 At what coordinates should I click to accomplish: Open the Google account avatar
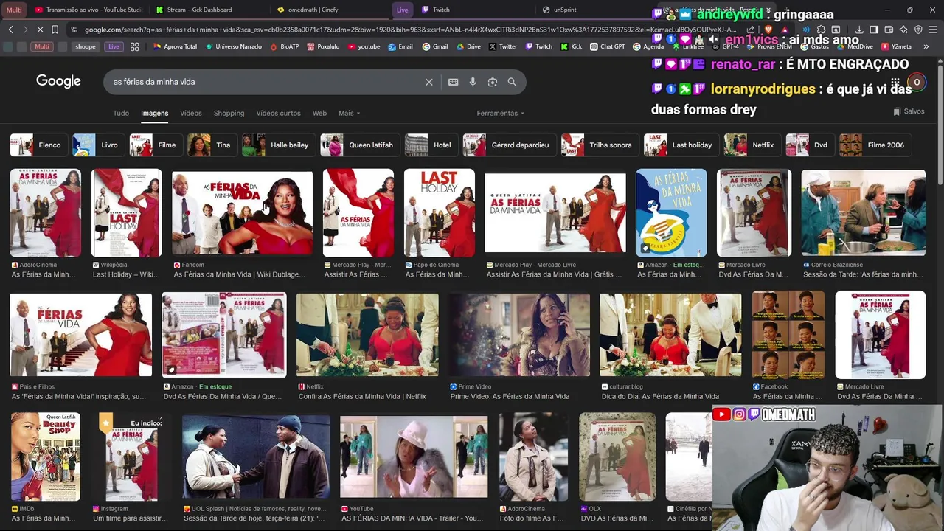click(917, 83)
